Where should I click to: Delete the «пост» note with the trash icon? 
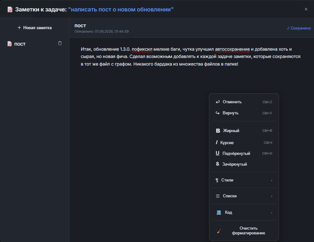pyautogui.click(x=60, y=43)
